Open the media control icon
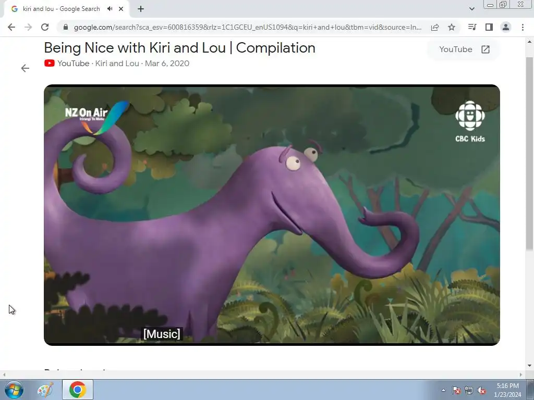 pyautogui.click(x=472, y=27)
